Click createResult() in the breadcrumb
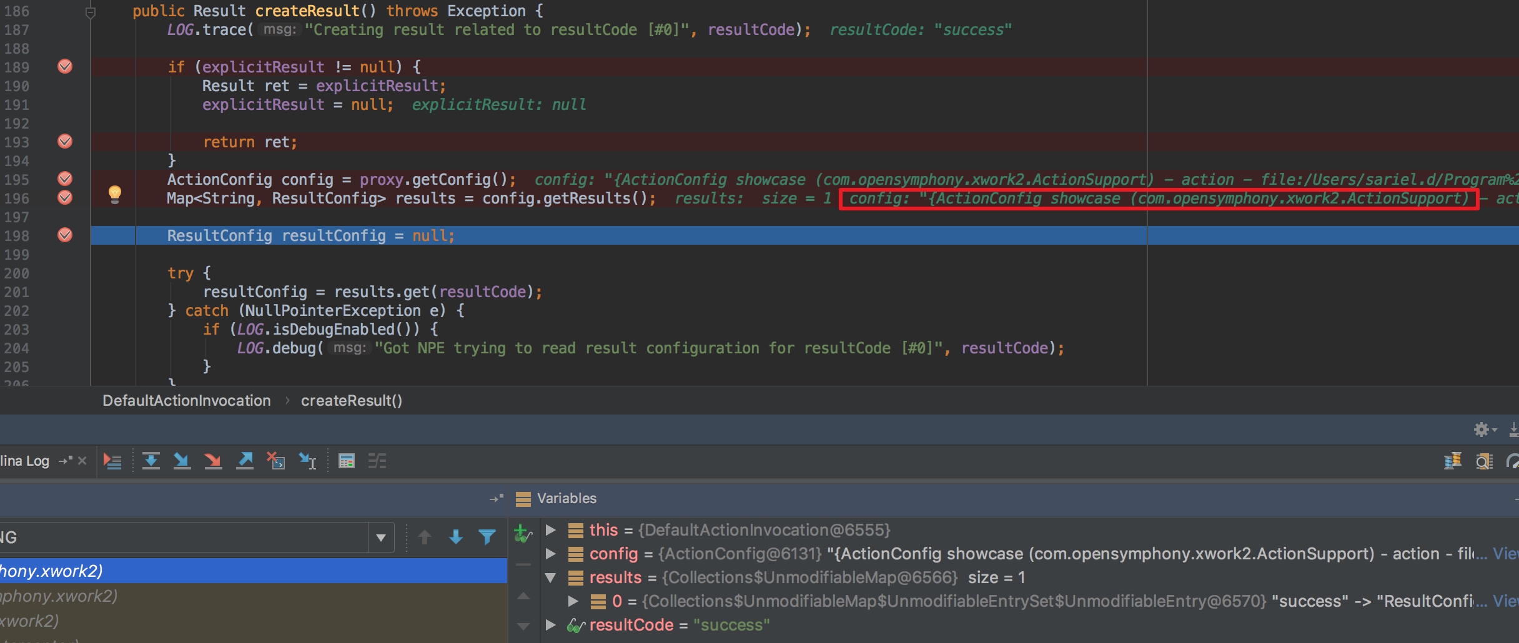The image size is (1519, 643). click(351, 401)
